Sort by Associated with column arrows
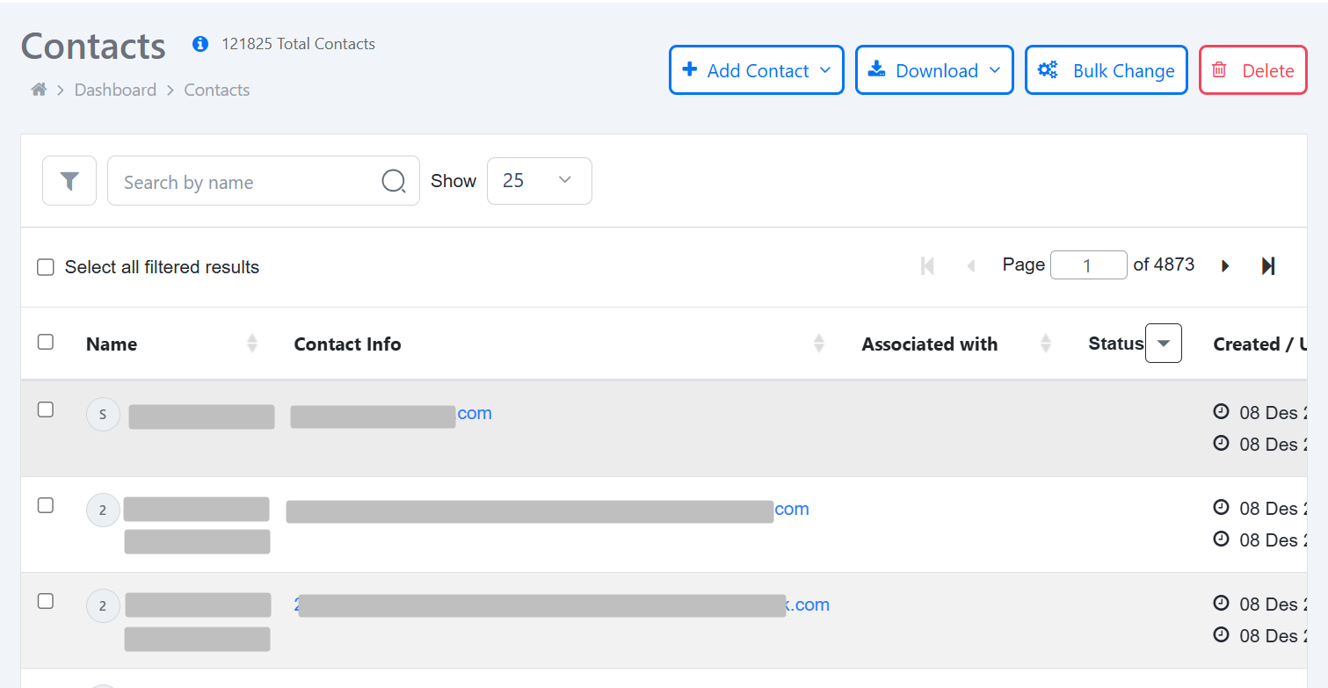 point(1046,344)
